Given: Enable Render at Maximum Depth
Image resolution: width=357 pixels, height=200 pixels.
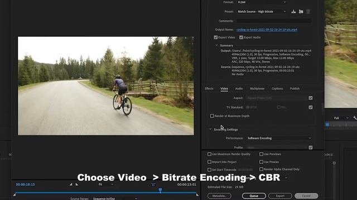Looking at the screenshot, I should (x=212, y=116).
